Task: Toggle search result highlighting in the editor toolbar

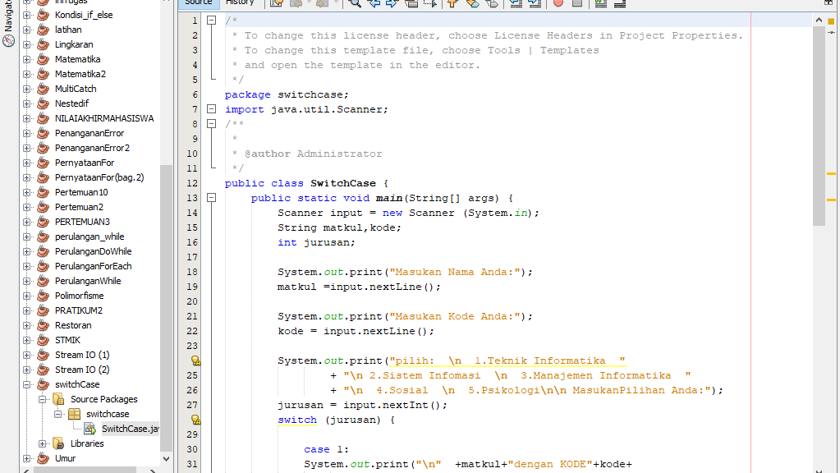Action: (411, 4)
